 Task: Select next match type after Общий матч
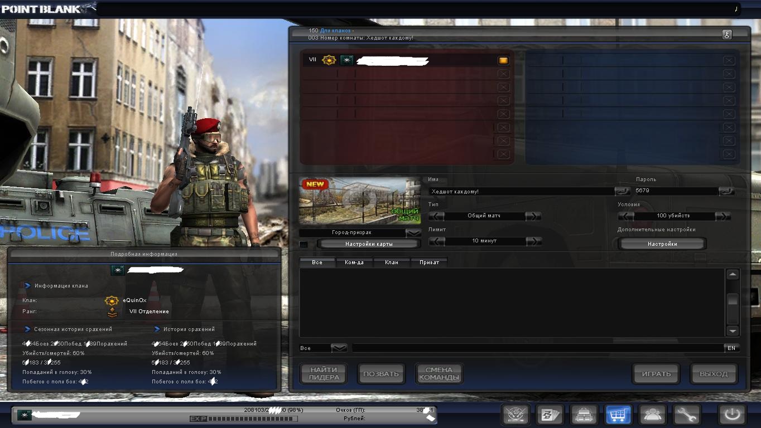pyautogui.click(x=533, y=216)
